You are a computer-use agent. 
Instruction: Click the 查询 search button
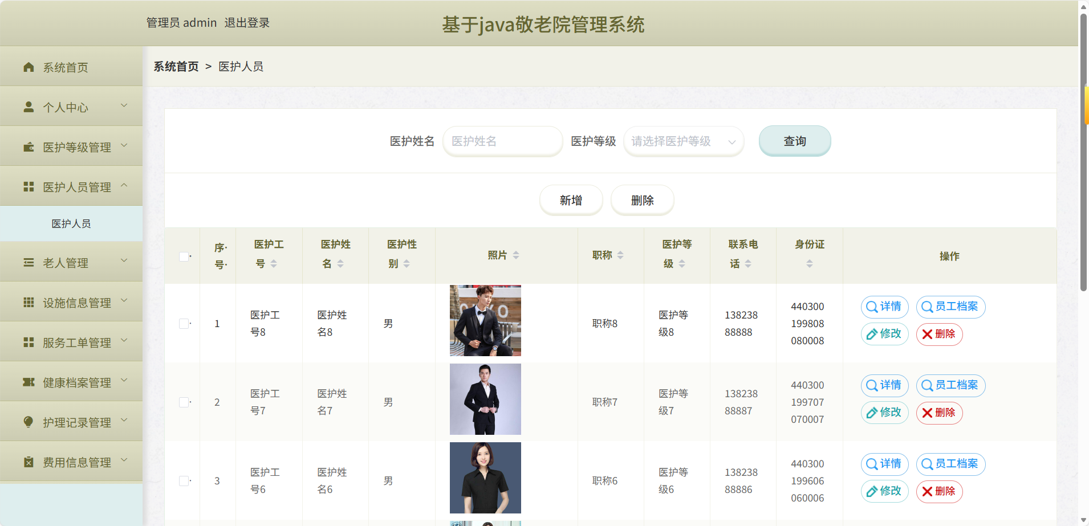pyautogui.click(x=795, y=141)
